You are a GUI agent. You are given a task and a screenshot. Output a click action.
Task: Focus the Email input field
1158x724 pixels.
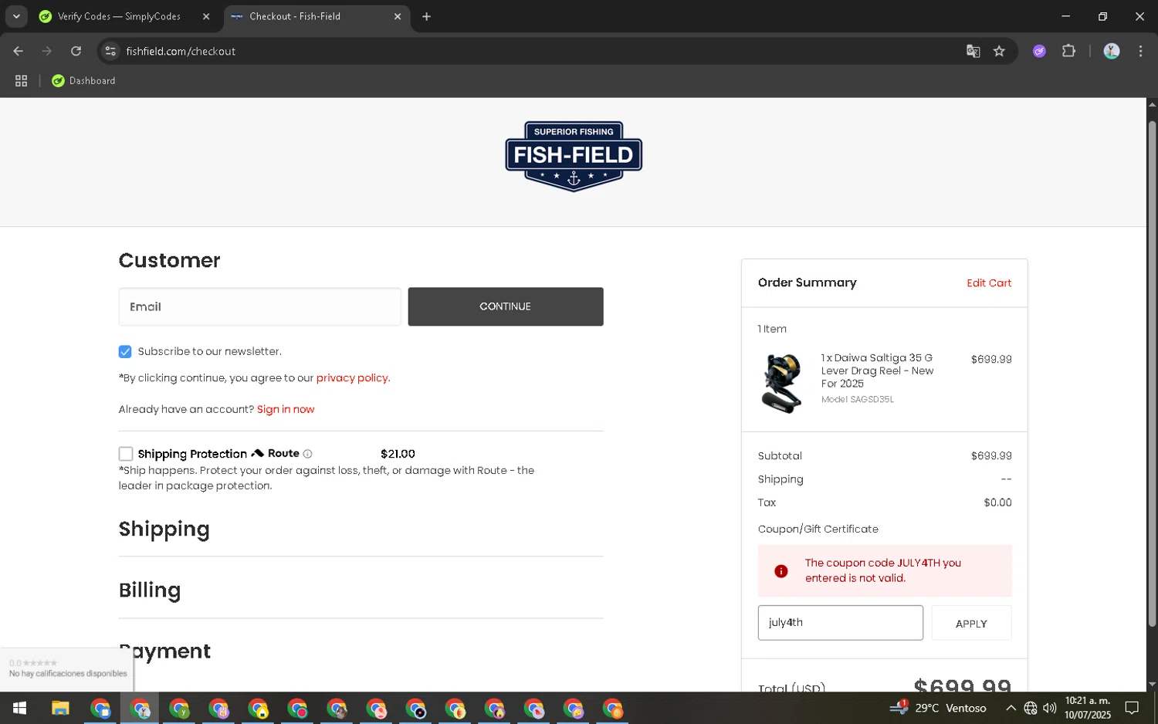[x=259, y=306]
